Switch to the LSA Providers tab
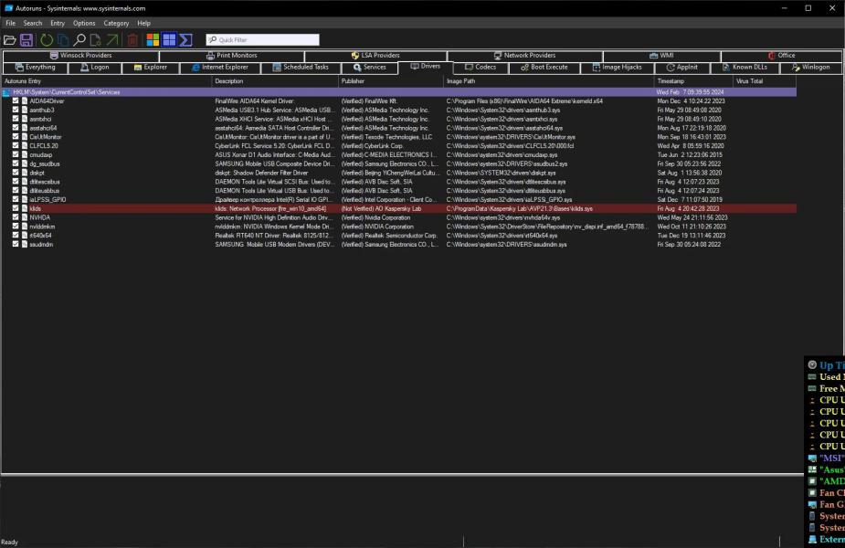The image size is (845, 548). click(375, 56)
